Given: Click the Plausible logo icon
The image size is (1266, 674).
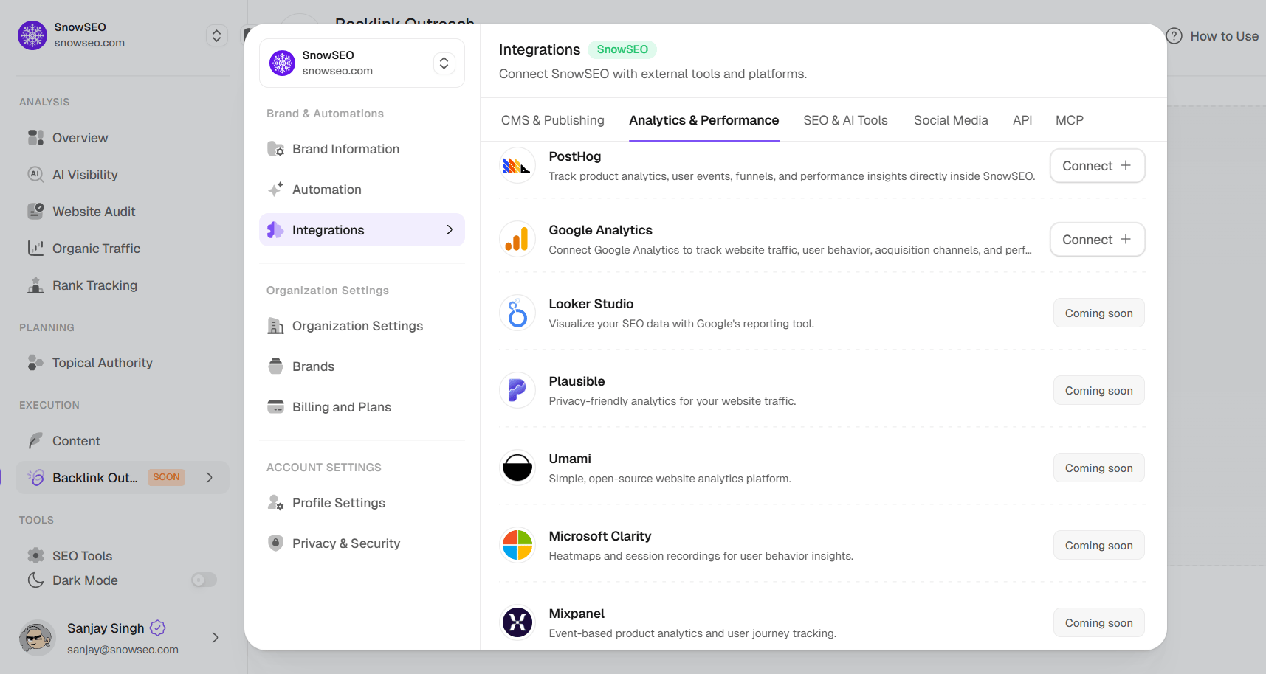Looking at the screenshot, I should (517, 391).
